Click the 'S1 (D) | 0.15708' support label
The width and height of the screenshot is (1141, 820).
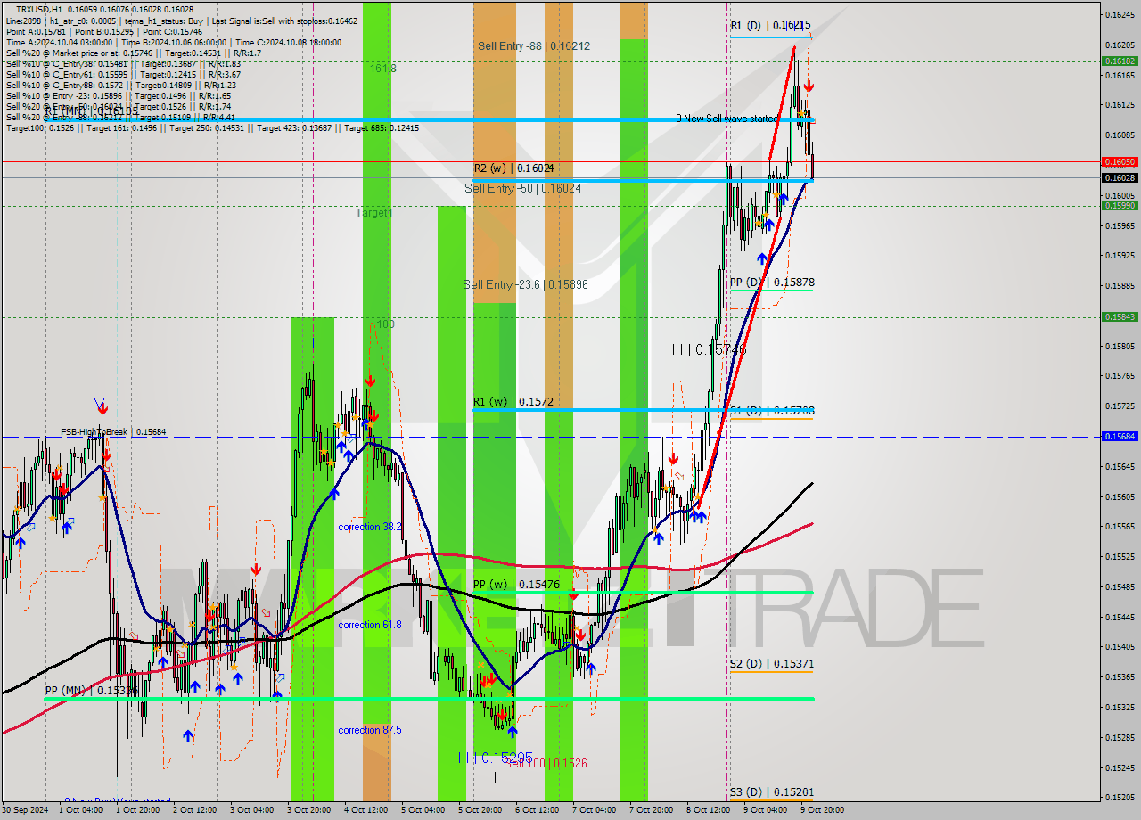[771, 411]
